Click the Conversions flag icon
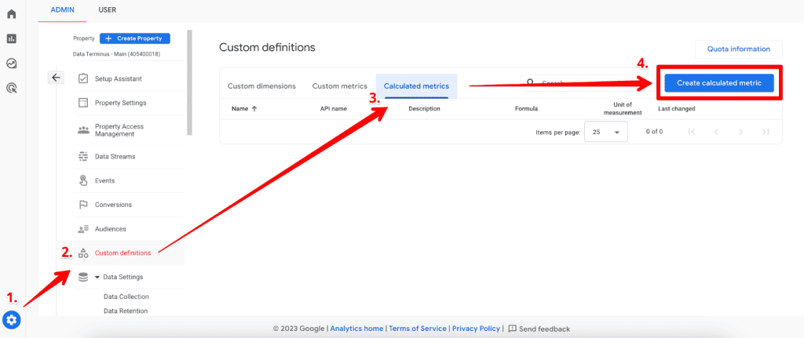Viewport: 804px width, 338px height. click(82, 205)
